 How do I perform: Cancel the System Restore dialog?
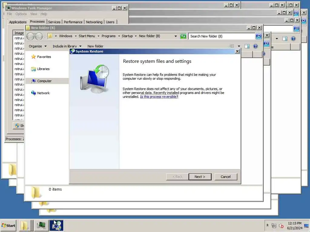coord(226,177)
